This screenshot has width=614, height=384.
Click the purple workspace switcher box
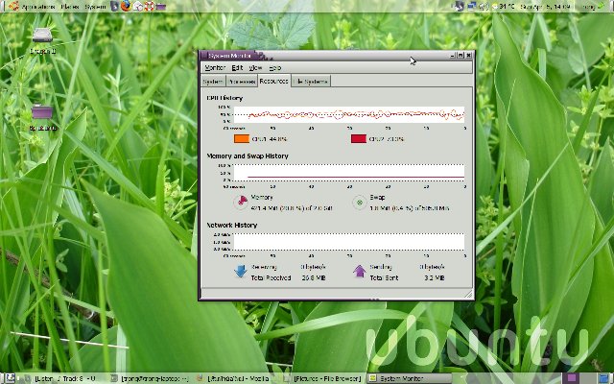(x=572, y=378)
